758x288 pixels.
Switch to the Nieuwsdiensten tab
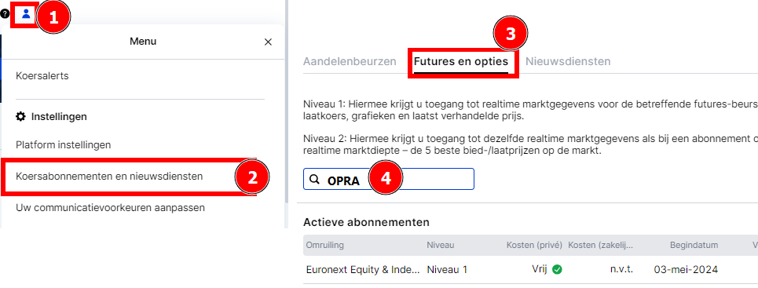coord(568,61)
